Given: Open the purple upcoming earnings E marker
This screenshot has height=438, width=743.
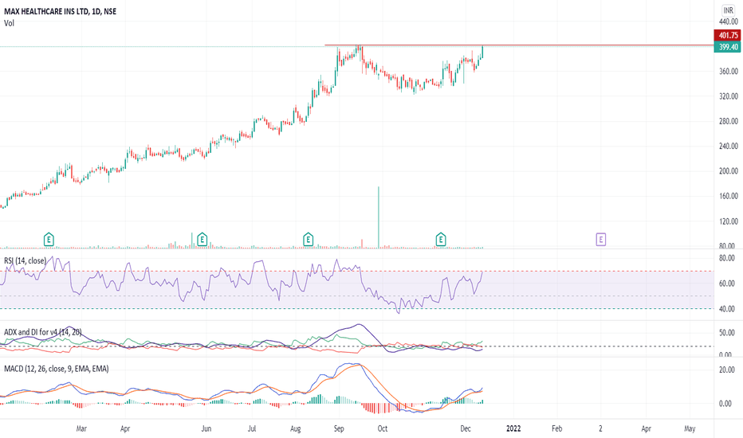Looking at the screenshot, I should tap(601, 240).
